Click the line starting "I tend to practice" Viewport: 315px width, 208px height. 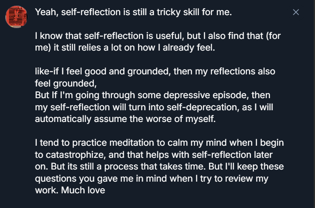coord(159,143)
